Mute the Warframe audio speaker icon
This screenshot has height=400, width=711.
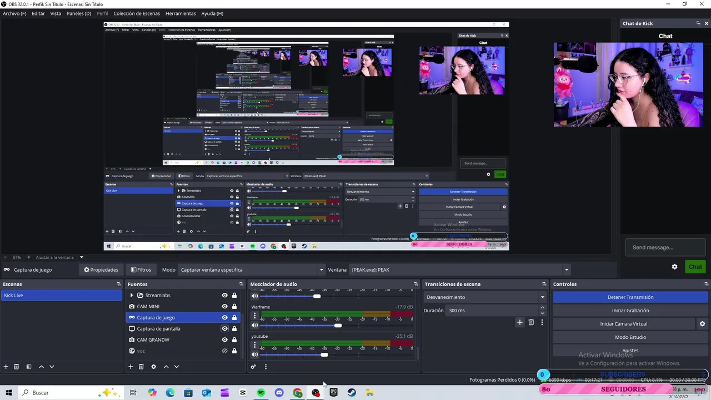(255, 325)
